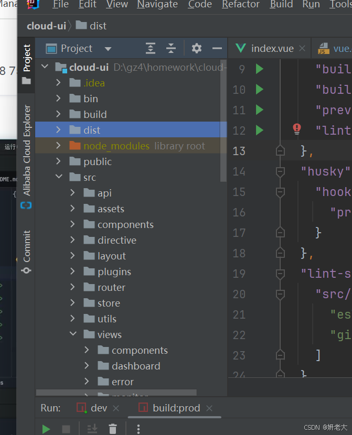Close the dev run tab
The width and height of the screenshot is (352, 435).
pyautogui.click(x=116, y=408)
